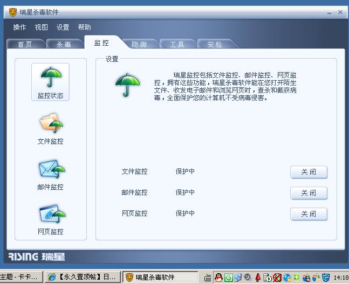Switch to the 首页 tab

coord(25,44)
